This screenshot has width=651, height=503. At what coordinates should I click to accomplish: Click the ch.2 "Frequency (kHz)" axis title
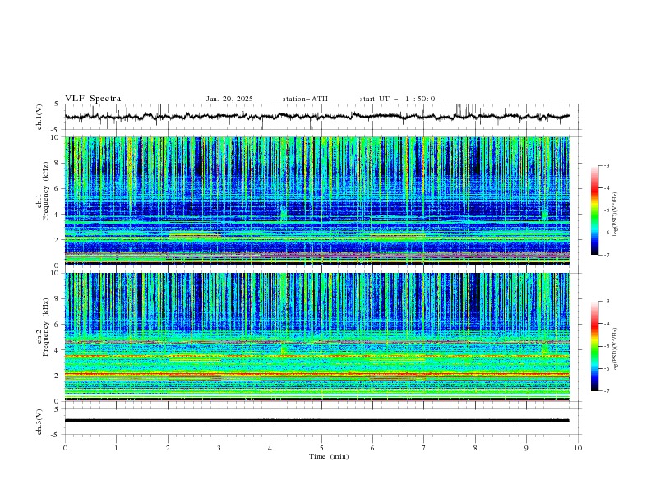click(x=46, y=326)
